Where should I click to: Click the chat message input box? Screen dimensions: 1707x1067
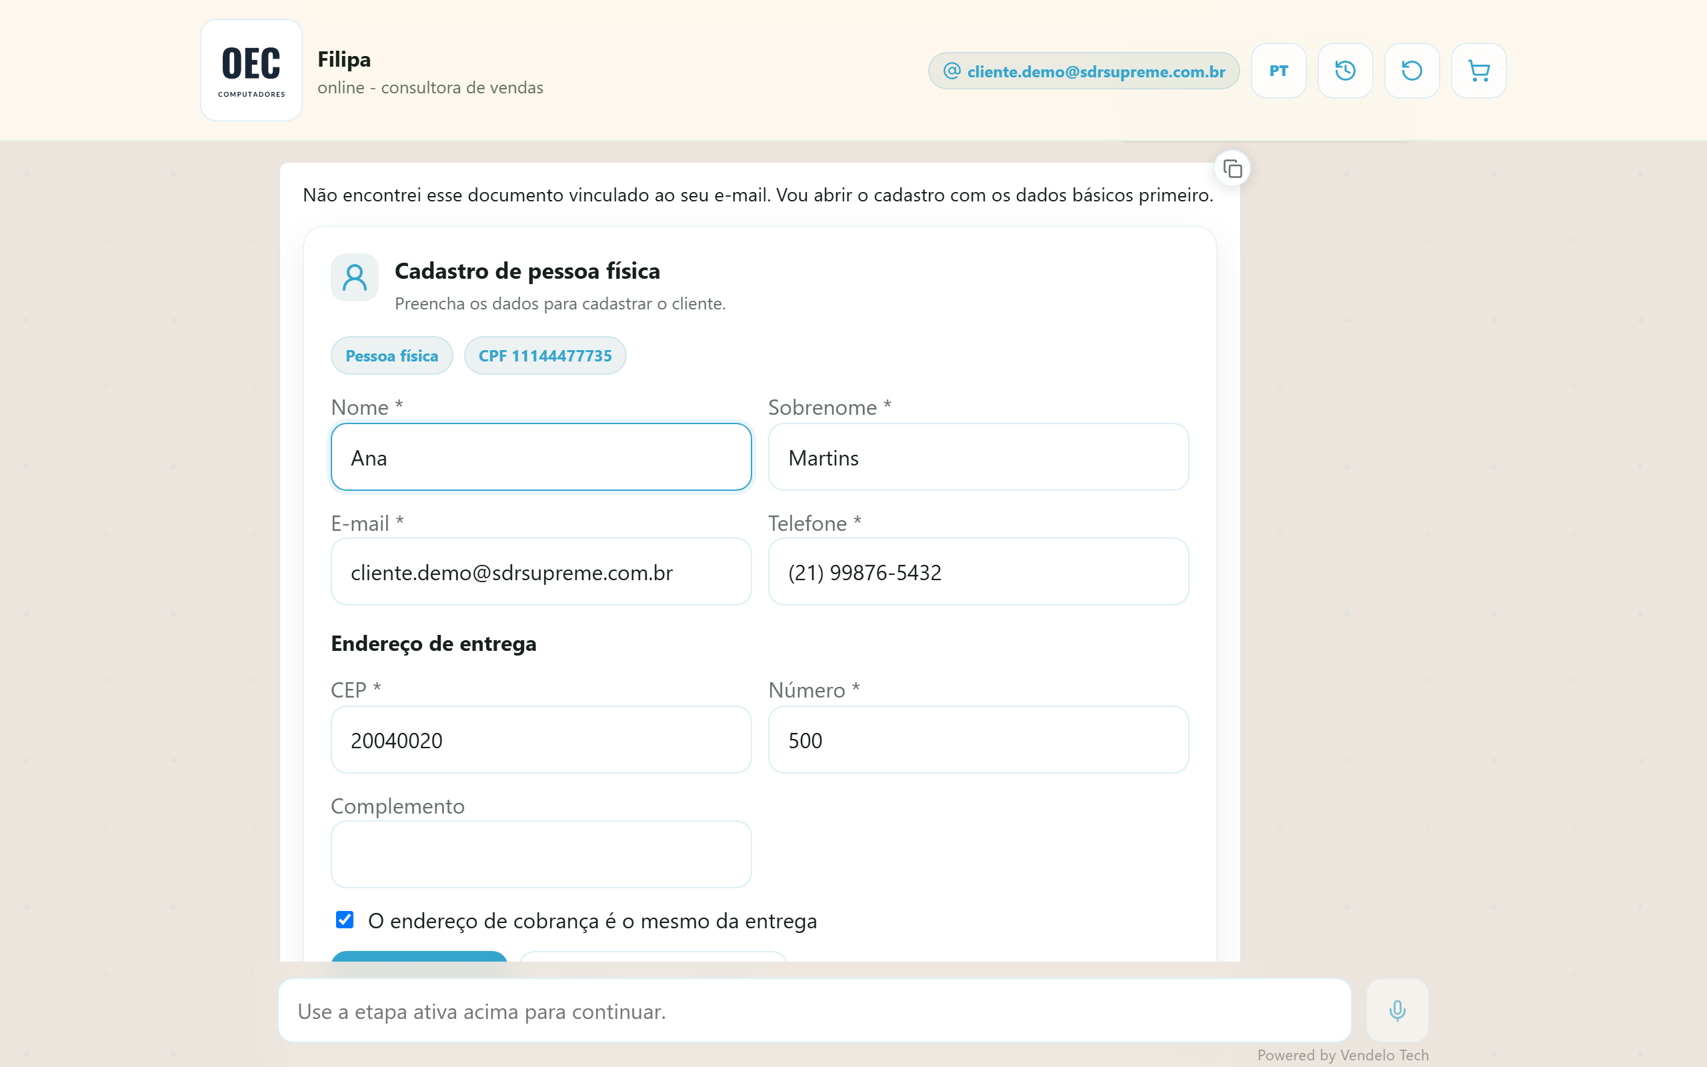815,1010
